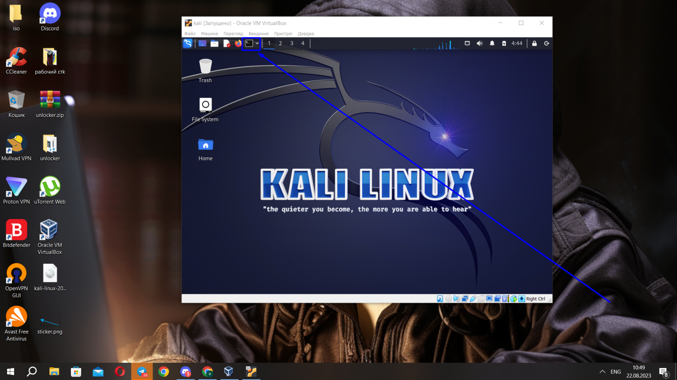Click the hard disk icon in VirtualBox status bar

[440, 298]
